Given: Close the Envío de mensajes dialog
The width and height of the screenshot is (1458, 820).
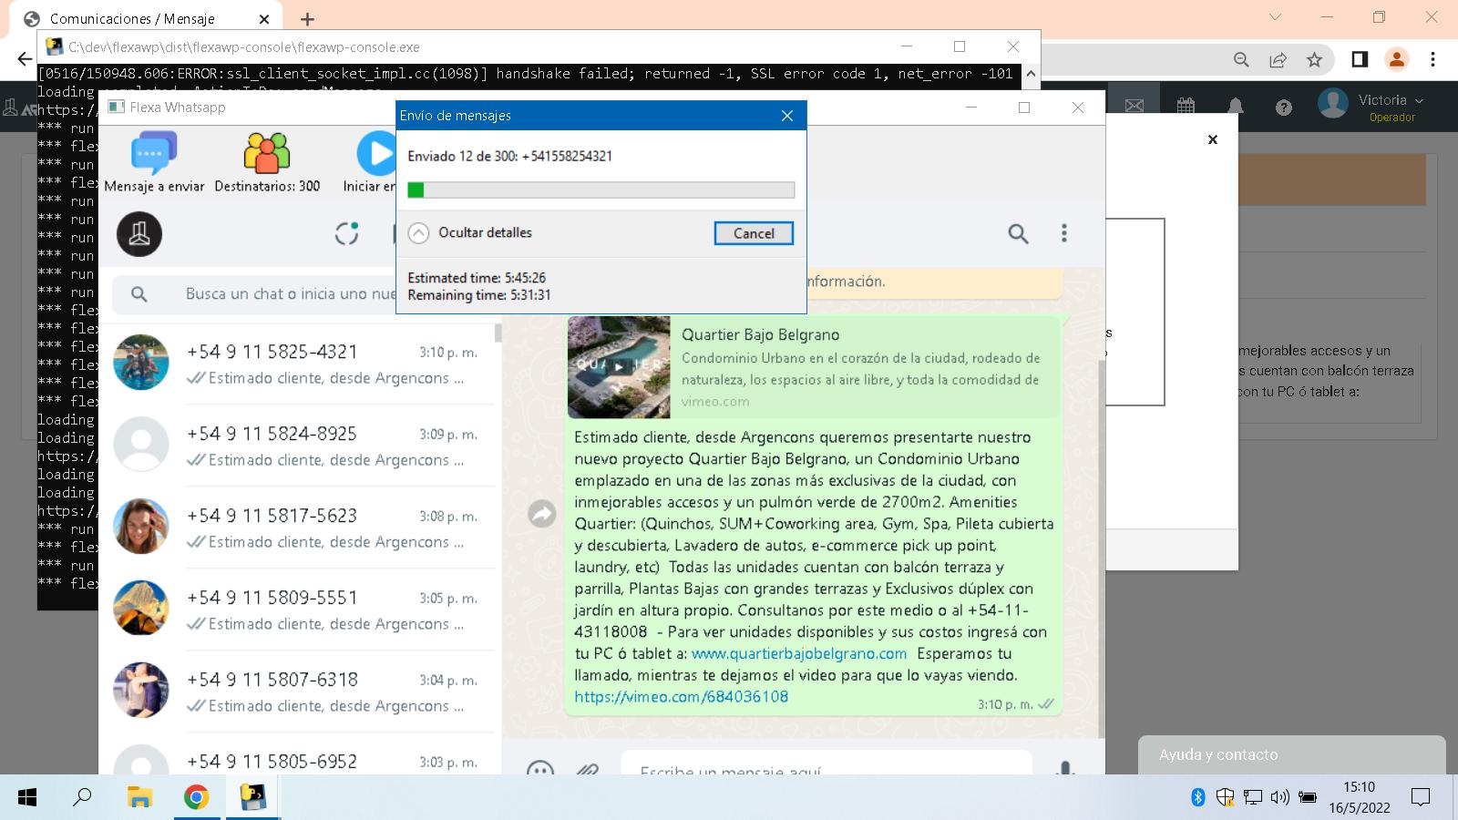Looking at the screenshot, I should [787, 116].
